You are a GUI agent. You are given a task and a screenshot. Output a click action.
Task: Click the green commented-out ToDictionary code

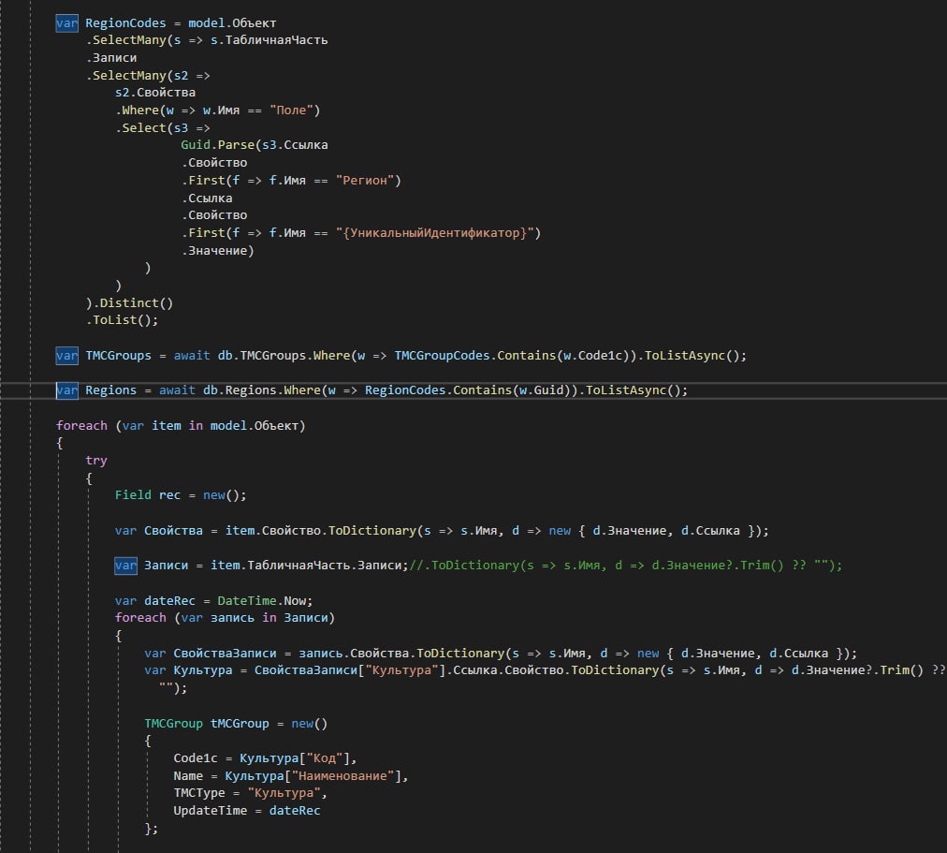(x=626, y=566)
